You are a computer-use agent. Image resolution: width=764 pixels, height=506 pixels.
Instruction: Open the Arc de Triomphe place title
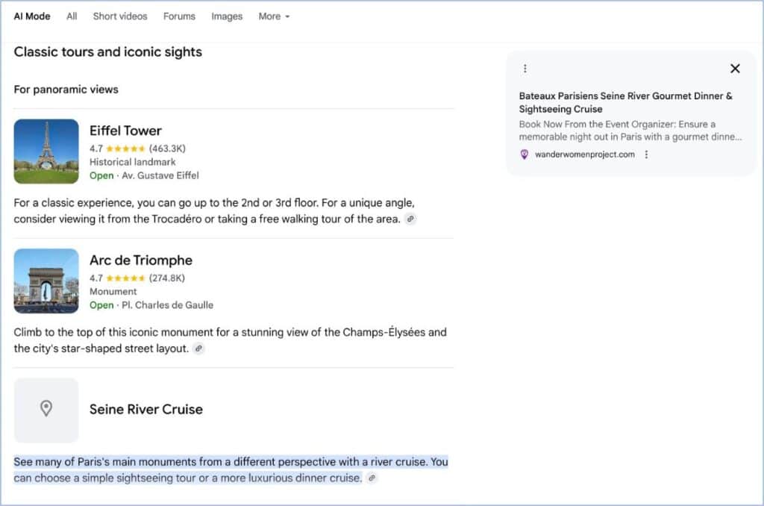pos(141,260)
